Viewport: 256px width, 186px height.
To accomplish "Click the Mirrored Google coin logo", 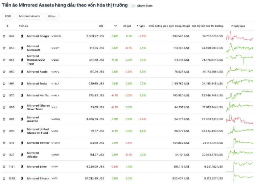I will 22,36.
